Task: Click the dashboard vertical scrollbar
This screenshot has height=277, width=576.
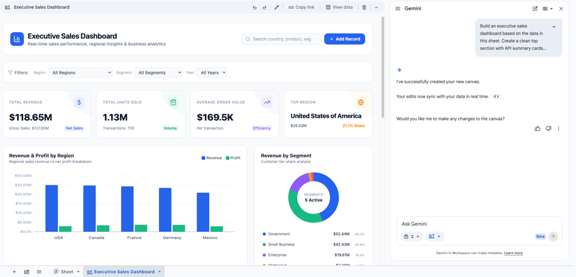Action: (x=383, y=66)
